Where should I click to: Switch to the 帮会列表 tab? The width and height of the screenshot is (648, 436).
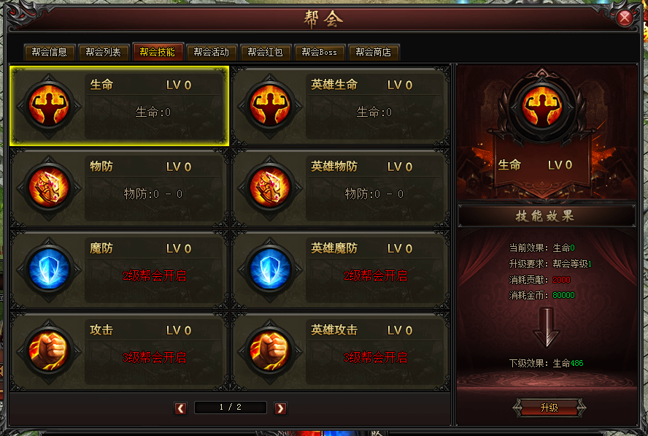pos(104,52)
